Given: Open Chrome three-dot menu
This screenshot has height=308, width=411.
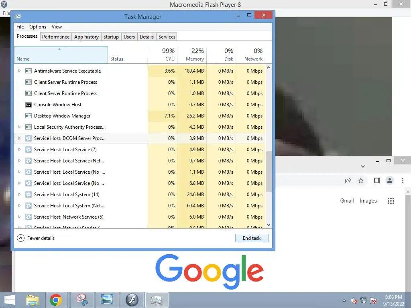Looking at the screenshot, I should 403,180.
